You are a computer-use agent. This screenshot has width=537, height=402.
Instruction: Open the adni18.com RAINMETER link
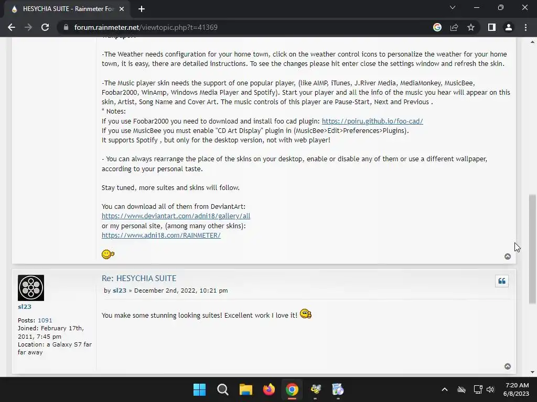[x=161, y=235]
